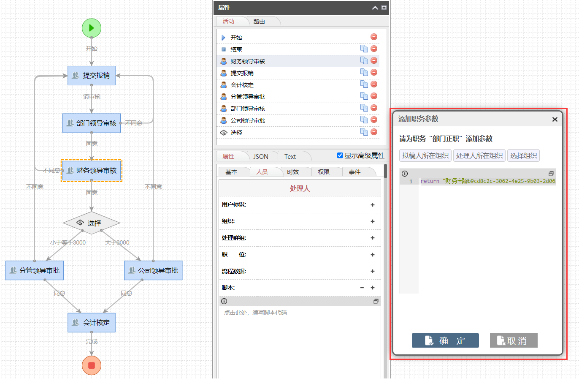Delete the 分管领导审批 activity from list

[374, 96]
